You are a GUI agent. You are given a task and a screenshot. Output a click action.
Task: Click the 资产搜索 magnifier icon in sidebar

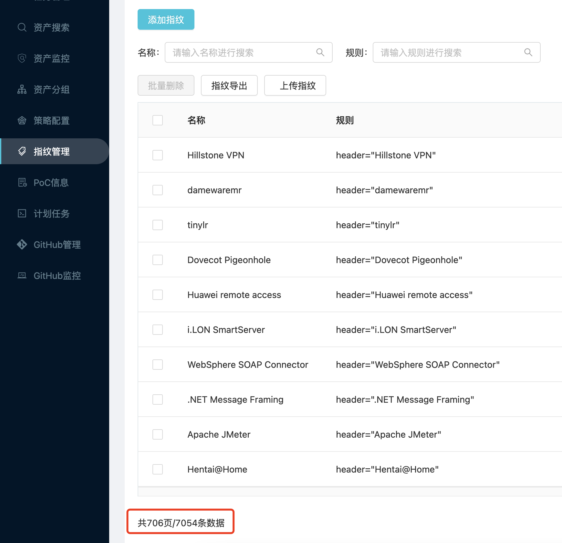pos(22,27)
